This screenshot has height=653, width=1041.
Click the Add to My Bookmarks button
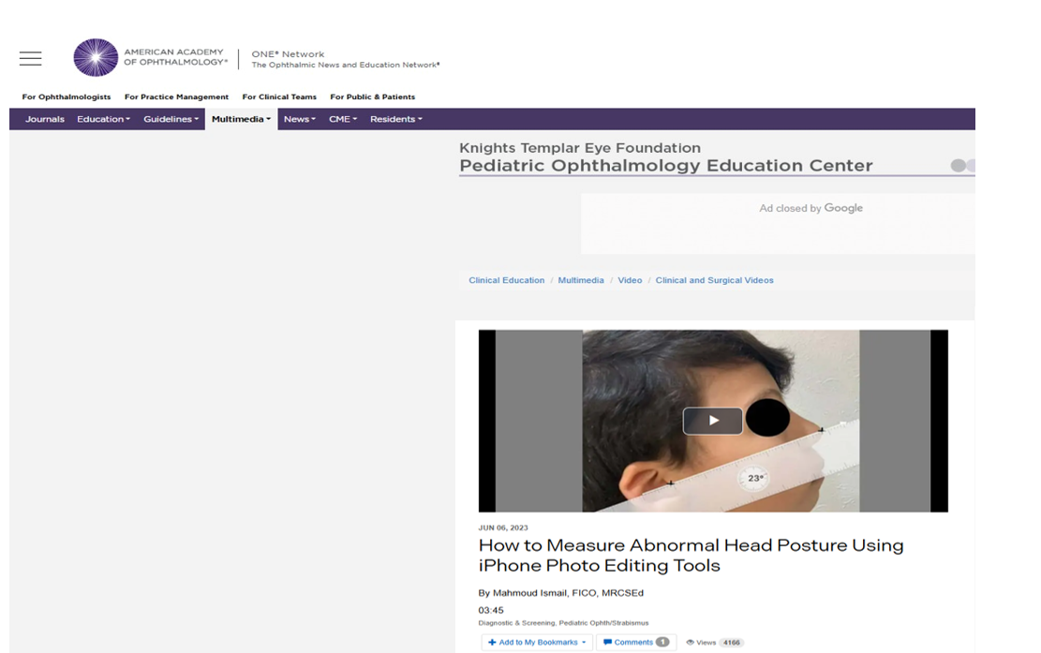point(537,643)
